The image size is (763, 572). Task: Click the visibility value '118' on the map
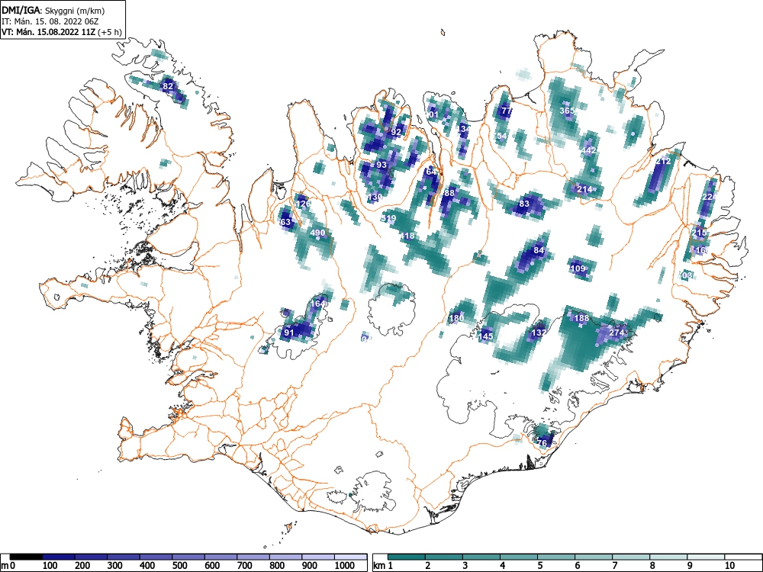407,236
